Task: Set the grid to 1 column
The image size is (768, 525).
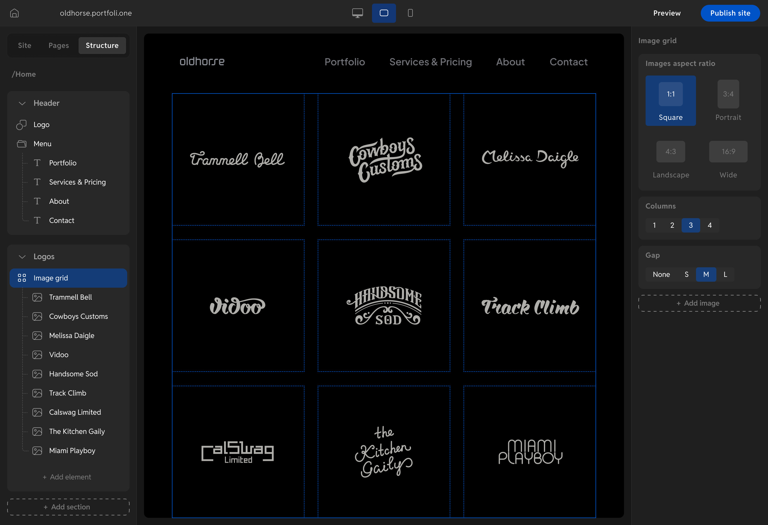Action: [x=654, y=225]
